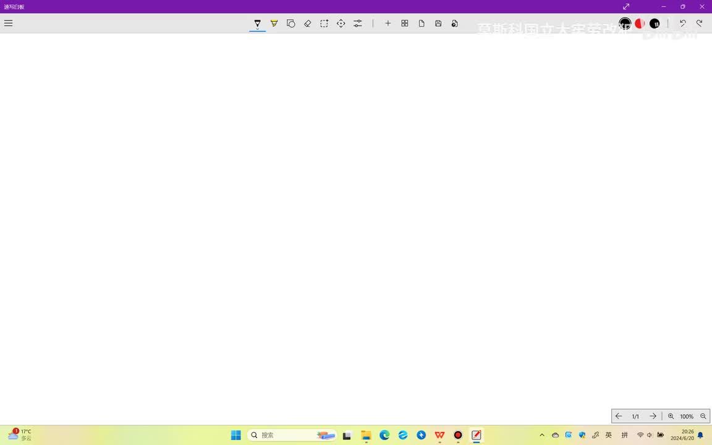712x445 pixels.
Task: Go to the next page arrow
Action: tap(653, 416)
